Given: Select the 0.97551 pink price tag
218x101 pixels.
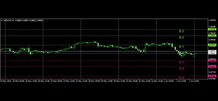Looking at the screenshot, I should click(x=212, y=76).
